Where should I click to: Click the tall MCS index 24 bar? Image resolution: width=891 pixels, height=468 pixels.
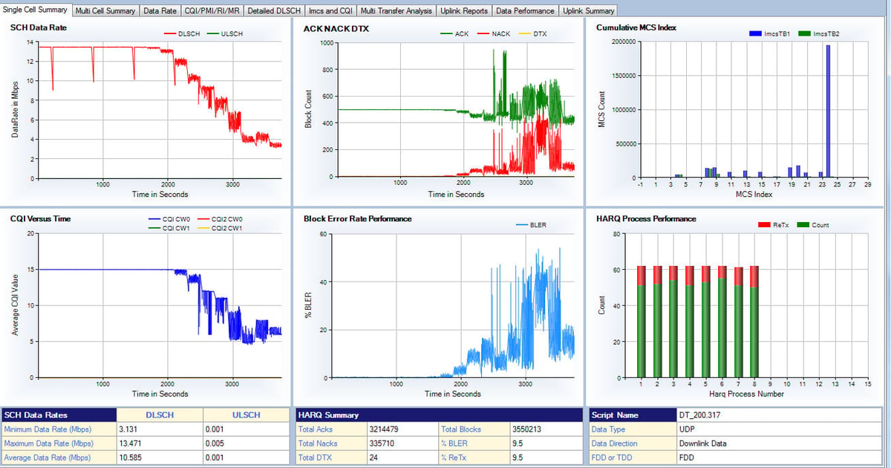pyautogui.click(x=828, y=111)
